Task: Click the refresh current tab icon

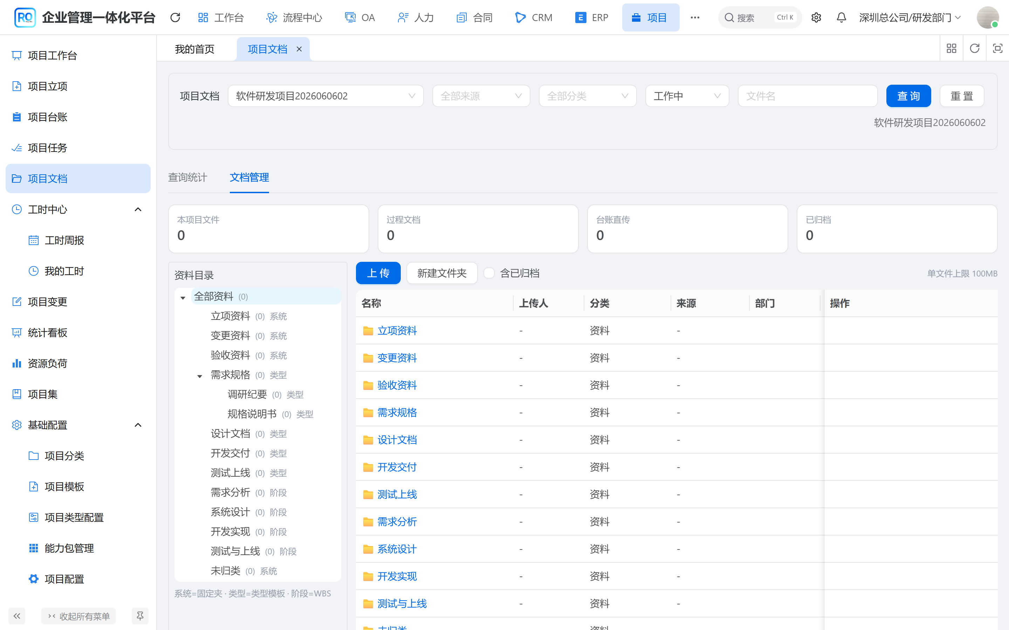Action: (x=974, y=49)
